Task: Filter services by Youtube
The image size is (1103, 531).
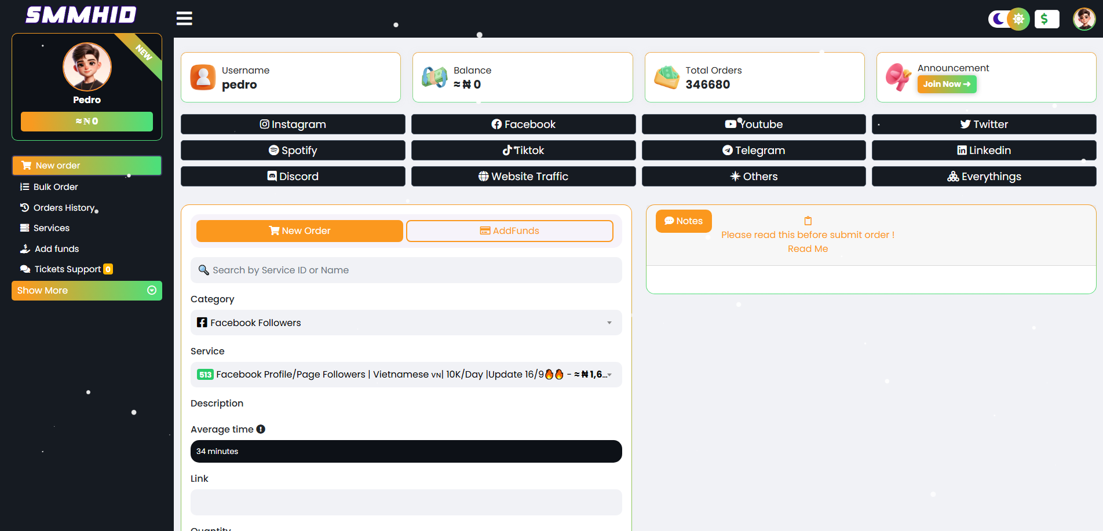Action: click(x=754, y=124)
